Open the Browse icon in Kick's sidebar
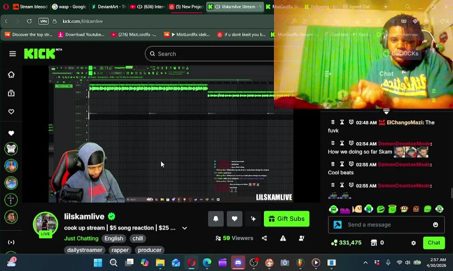 tap(11, 93)
